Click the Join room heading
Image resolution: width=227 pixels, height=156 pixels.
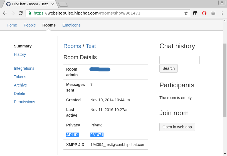(174, 113)
